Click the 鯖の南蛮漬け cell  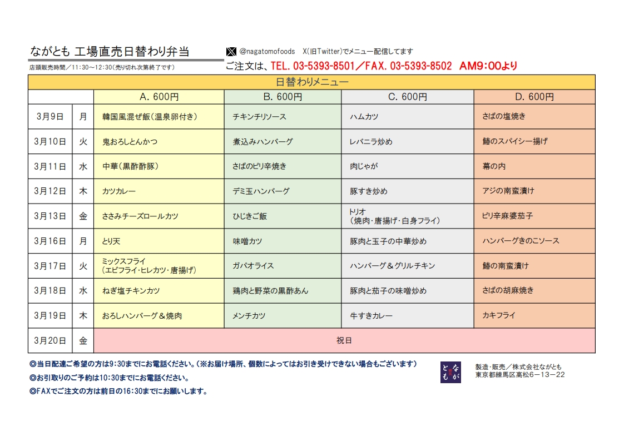click(x=534, y=266)
